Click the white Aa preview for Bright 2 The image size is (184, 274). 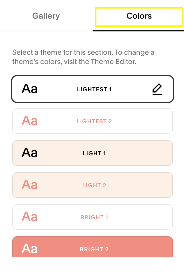coord(30,249)
